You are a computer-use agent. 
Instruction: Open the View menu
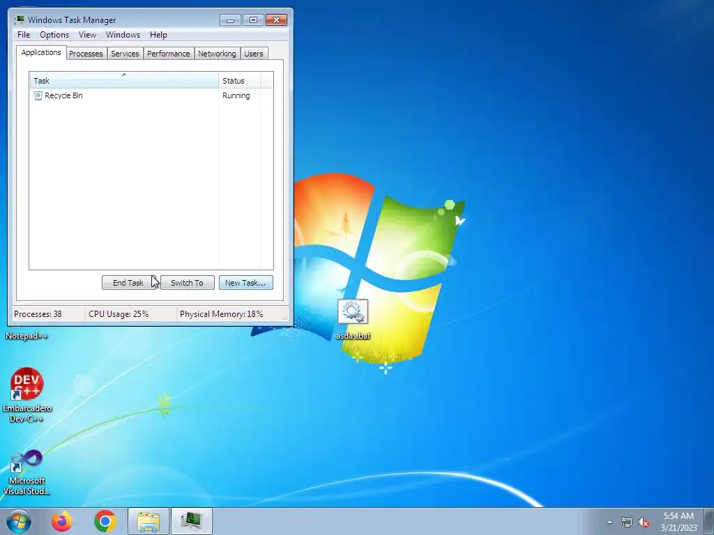click(x=87, y=35)
